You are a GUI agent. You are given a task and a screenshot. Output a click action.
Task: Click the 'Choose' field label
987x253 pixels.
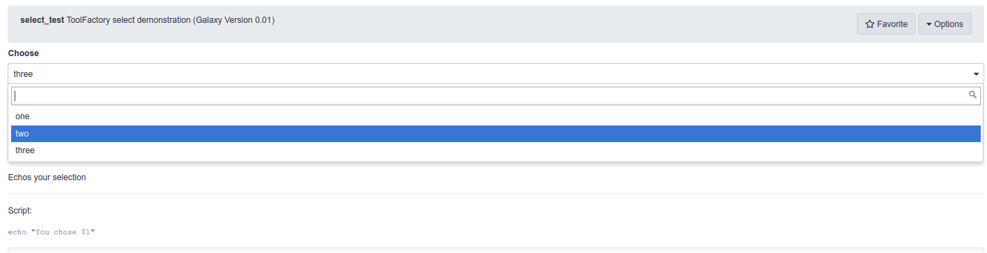pyautogui.click(x=24, y=53)
